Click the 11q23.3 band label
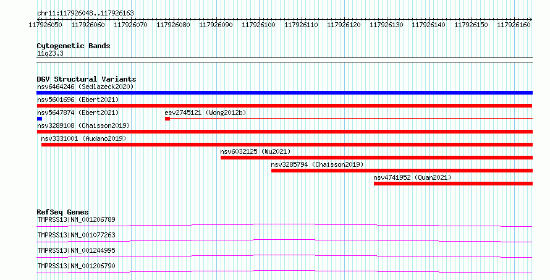This screenshot has width=550, height=280. (x=50, y=53)
